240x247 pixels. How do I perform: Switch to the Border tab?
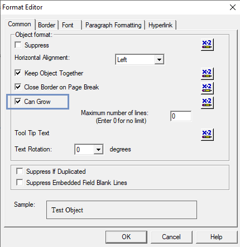coord(47,25)
